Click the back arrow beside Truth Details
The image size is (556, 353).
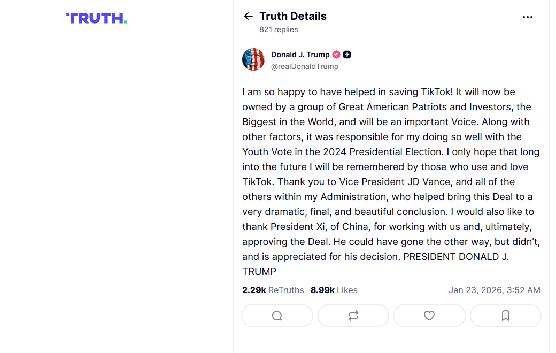(x=248, y=16)
